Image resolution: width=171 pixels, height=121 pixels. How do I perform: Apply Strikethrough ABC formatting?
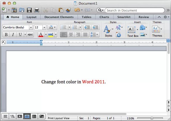30,35
